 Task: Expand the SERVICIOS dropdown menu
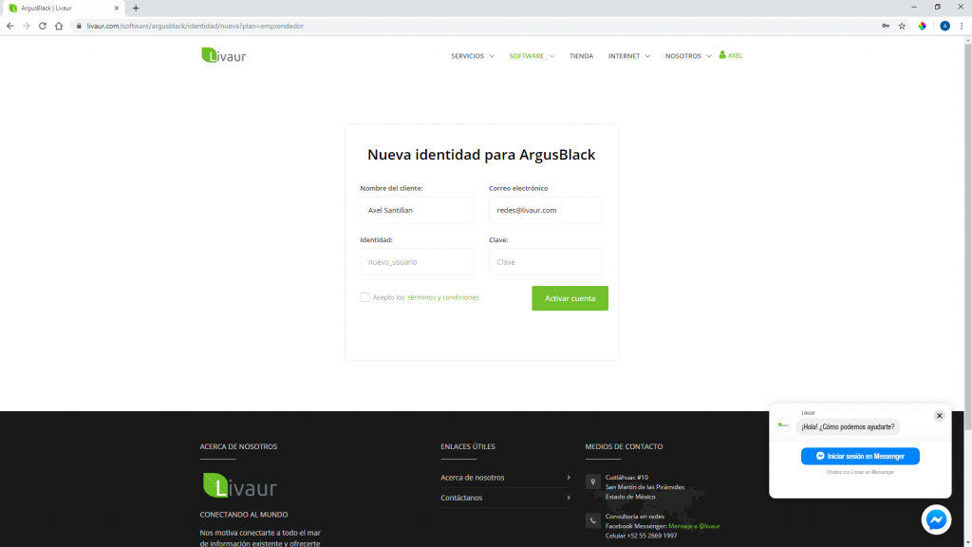[473, 56]
